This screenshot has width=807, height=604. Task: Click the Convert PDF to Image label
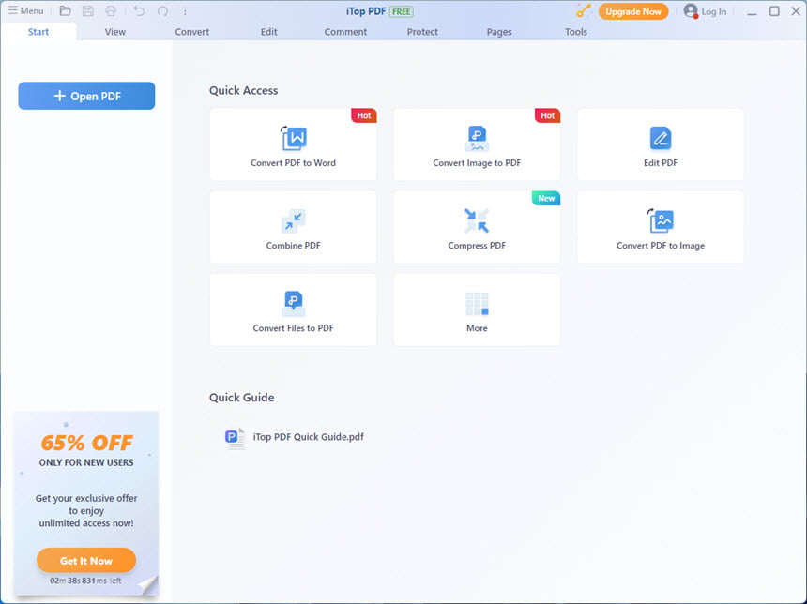coord(661,246)
